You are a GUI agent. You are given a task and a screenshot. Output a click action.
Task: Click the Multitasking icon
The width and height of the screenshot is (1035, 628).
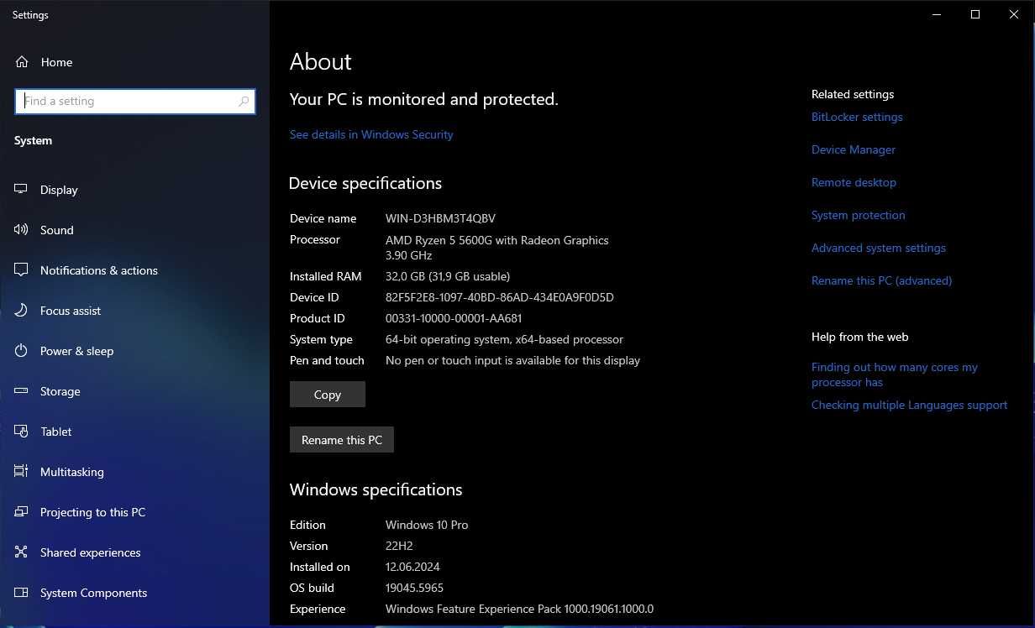[22, 472]
